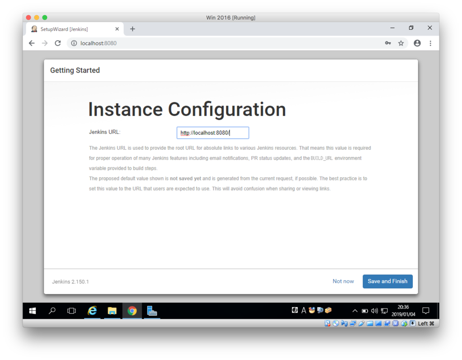Image resolution: width=462 pixels, height=360 pixels.
Task: Click VirtualBox recording status icon
Action: pyautogui.click(x=387, y=323)
